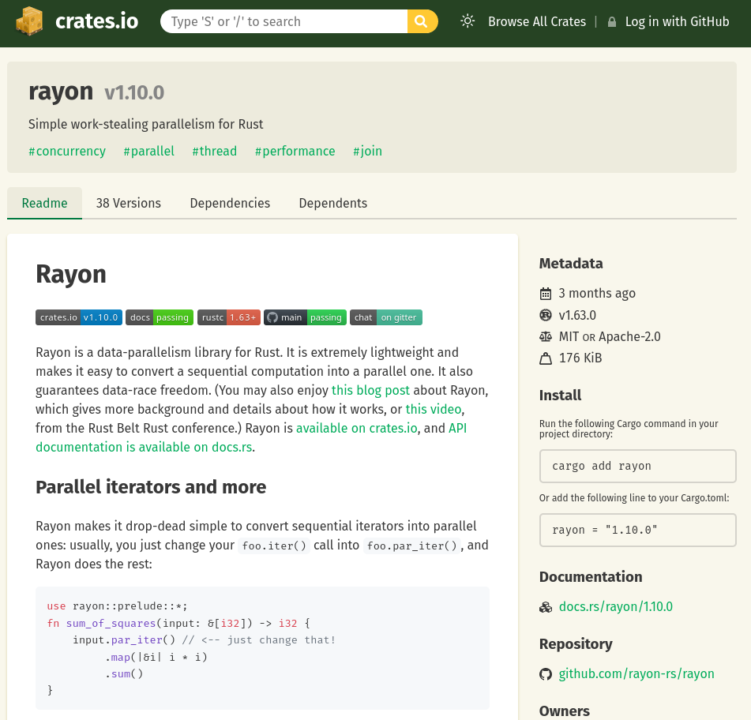Open the #parallel keyword
751x720 pixels.
[x=149, y=151]
